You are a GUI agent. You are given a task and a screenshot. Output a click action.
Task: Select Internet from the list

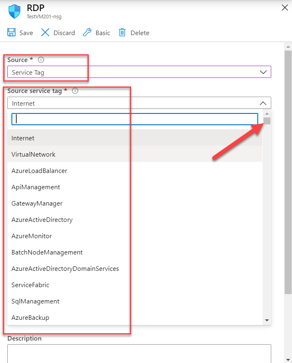click(135, 138)
